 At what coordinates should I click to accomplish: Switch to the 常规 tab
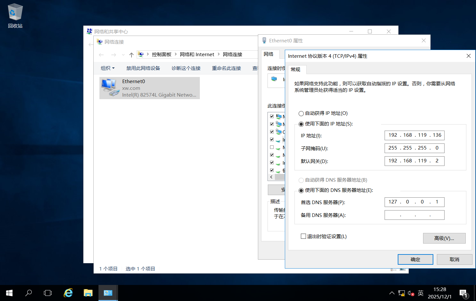(x=296, y=69)
